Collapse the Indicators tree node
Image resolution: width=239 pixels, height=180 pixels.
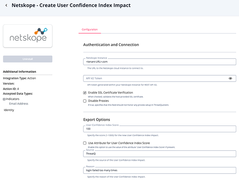click(x=4, y=99)
